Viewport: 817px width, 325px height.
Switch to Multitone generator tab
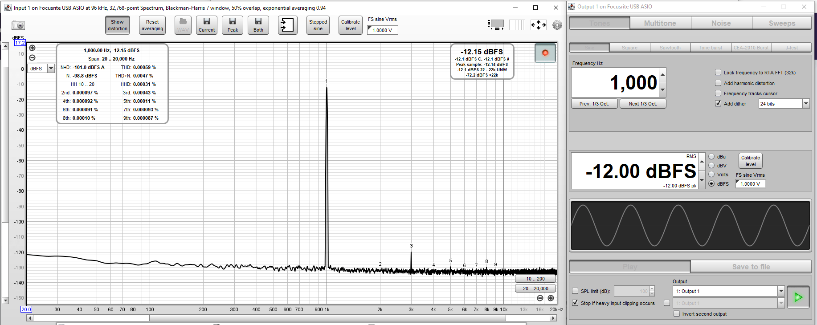tap(660, 23)
